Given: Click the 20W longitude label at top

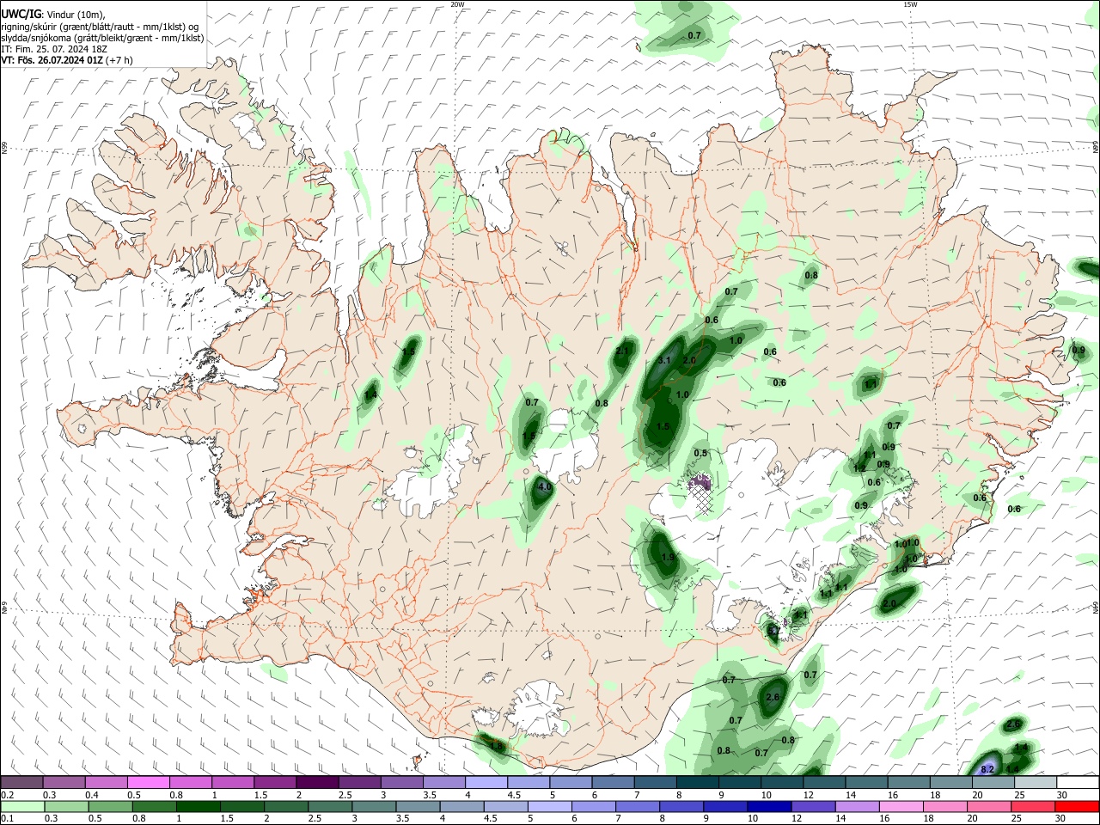Looking at the screenshot, I should pos(457,4).
